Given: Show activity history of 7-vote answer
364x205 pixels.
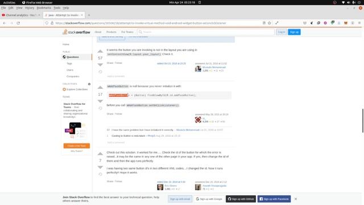Looking at the screenshot, I should click(x=100, y=174).
